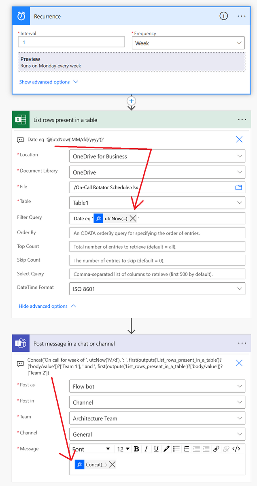The width and height of the screenshot is (257, 486).
Task: Remove the Concat expression token
Action: [113, 465]
